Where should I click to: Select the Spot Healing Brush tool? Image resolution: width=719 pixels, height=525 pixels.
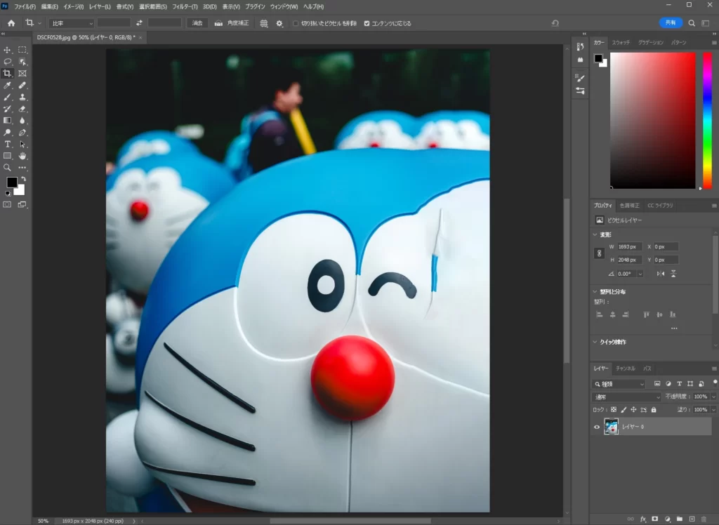tap(22, 86)
